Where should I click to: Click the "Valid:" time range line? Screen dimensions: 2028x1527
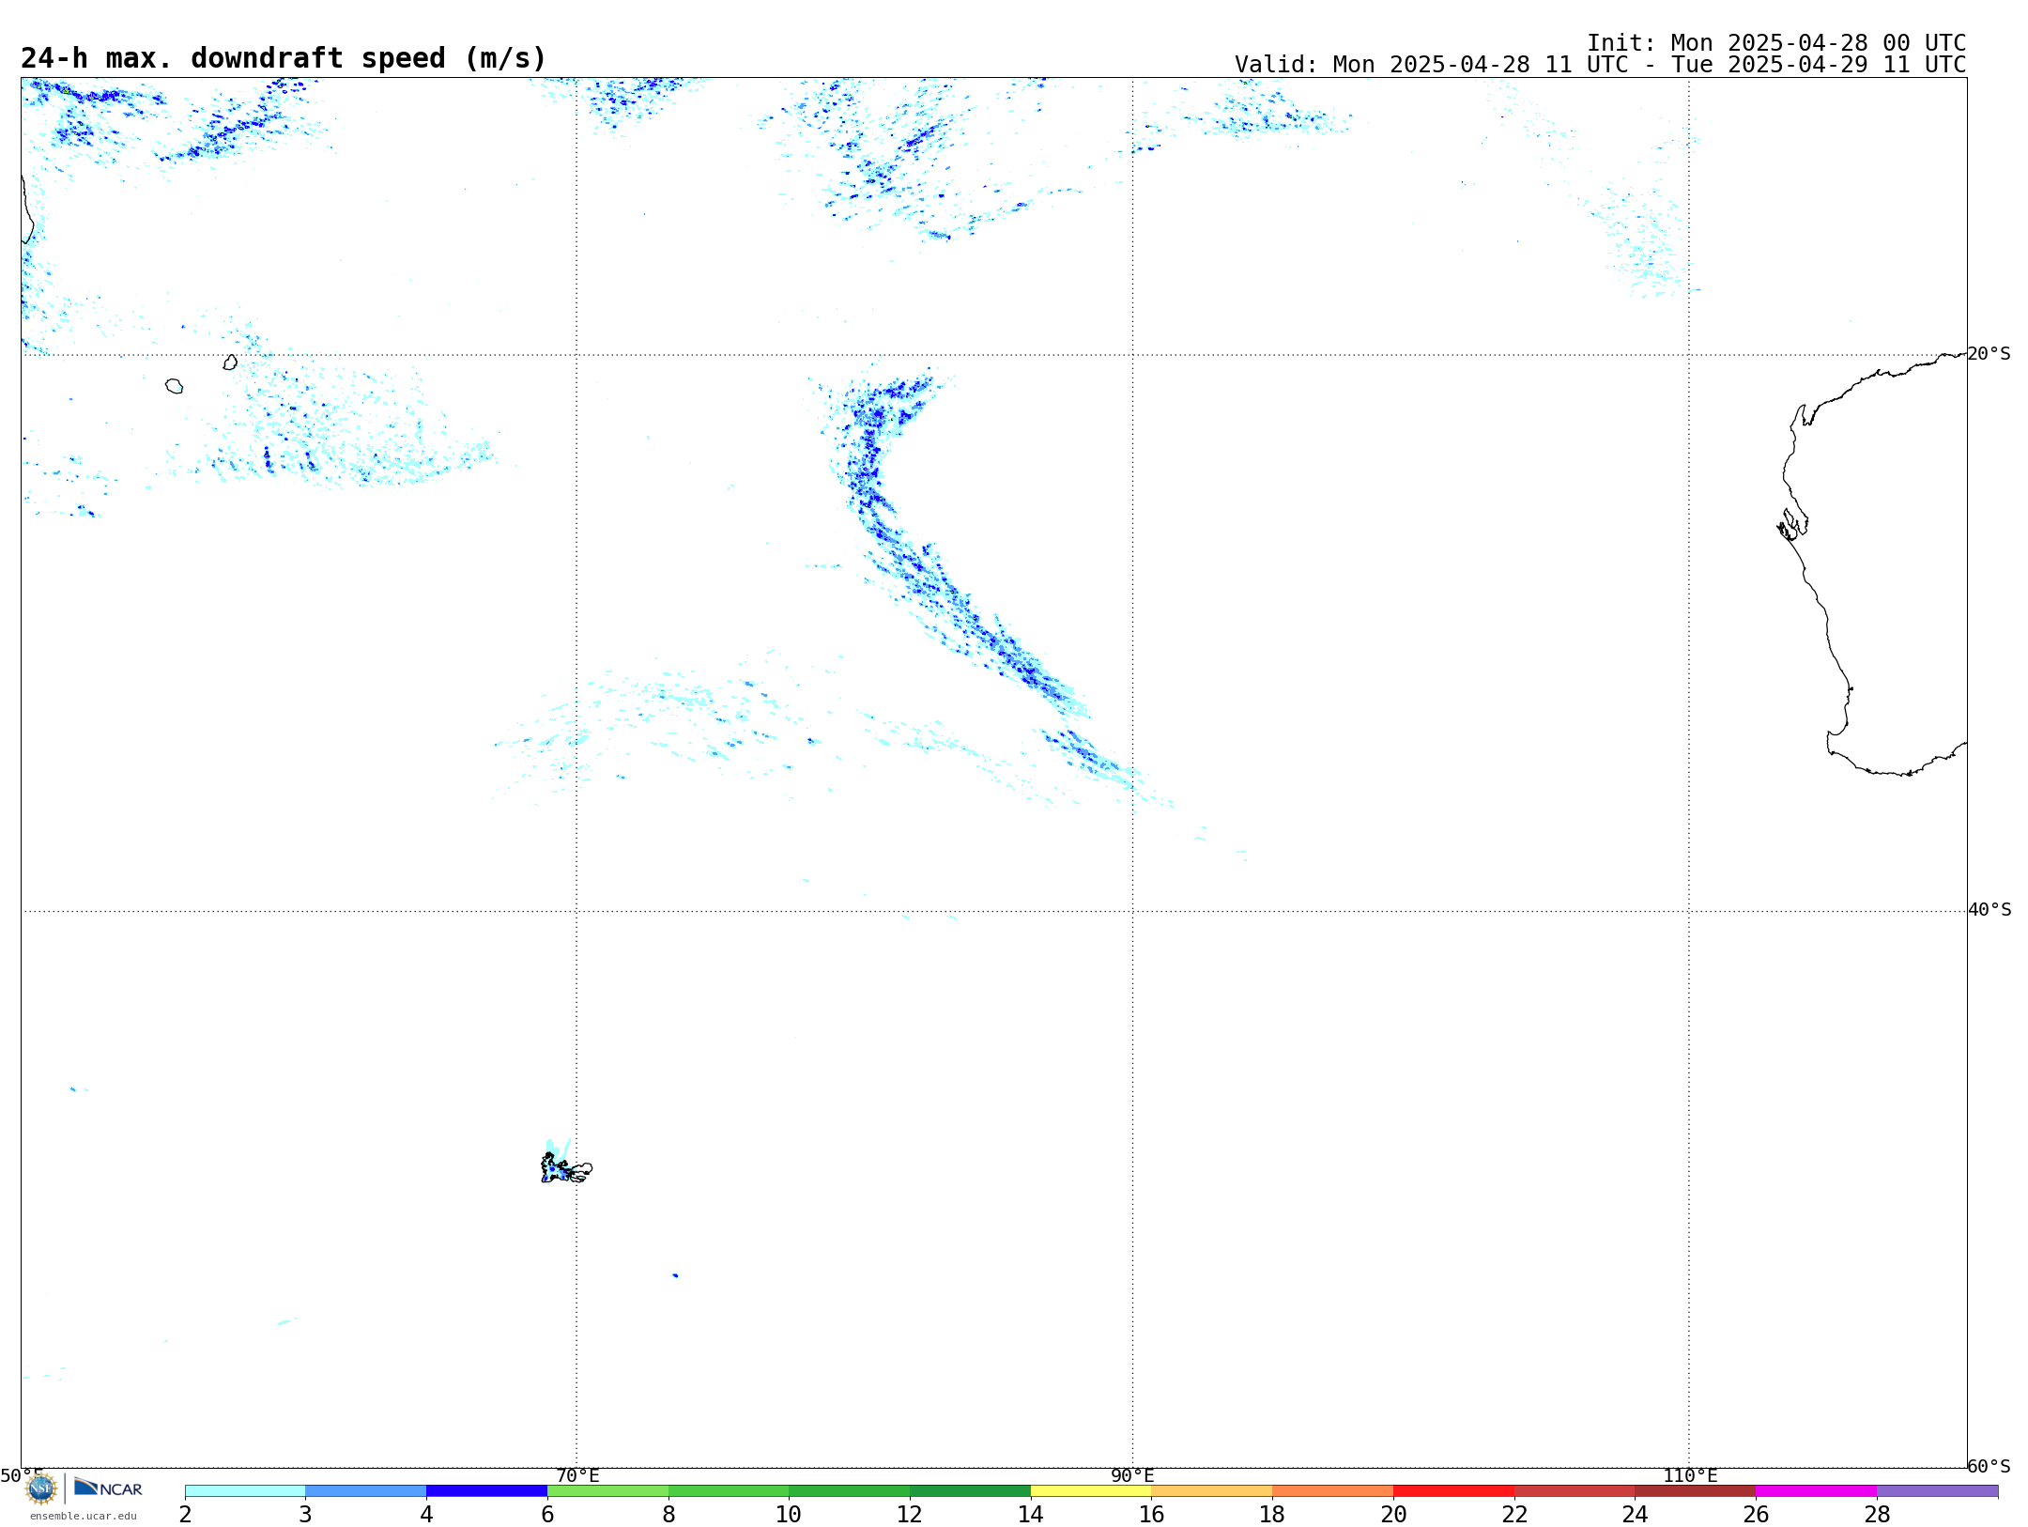click(x=1601, y=65)
